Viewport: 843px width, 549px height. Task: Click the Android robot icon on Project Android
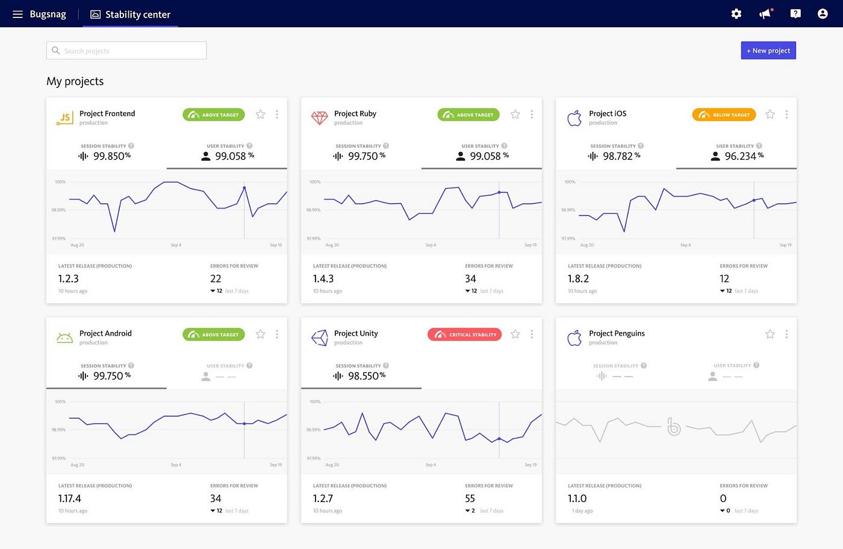(65, 337)
